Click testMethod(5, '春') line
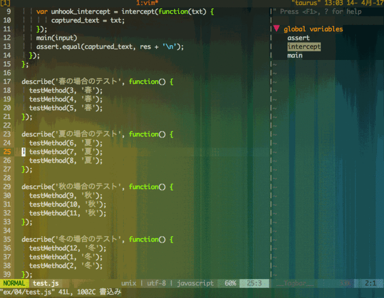This screenshot has height=298, width=384. (x=66, y=108)
